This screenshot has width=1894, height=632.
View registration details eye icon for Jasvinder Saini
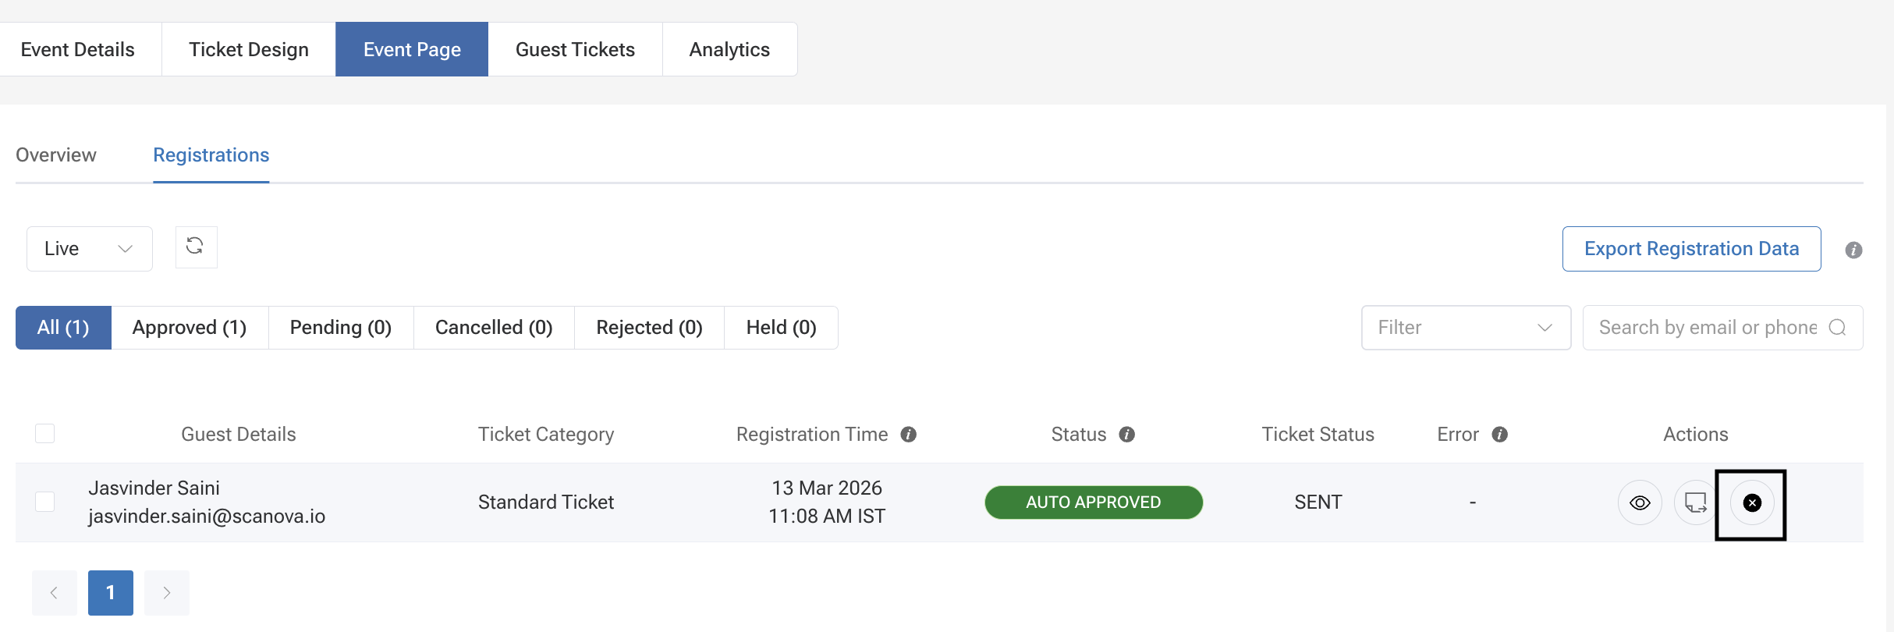(1640, 502)
